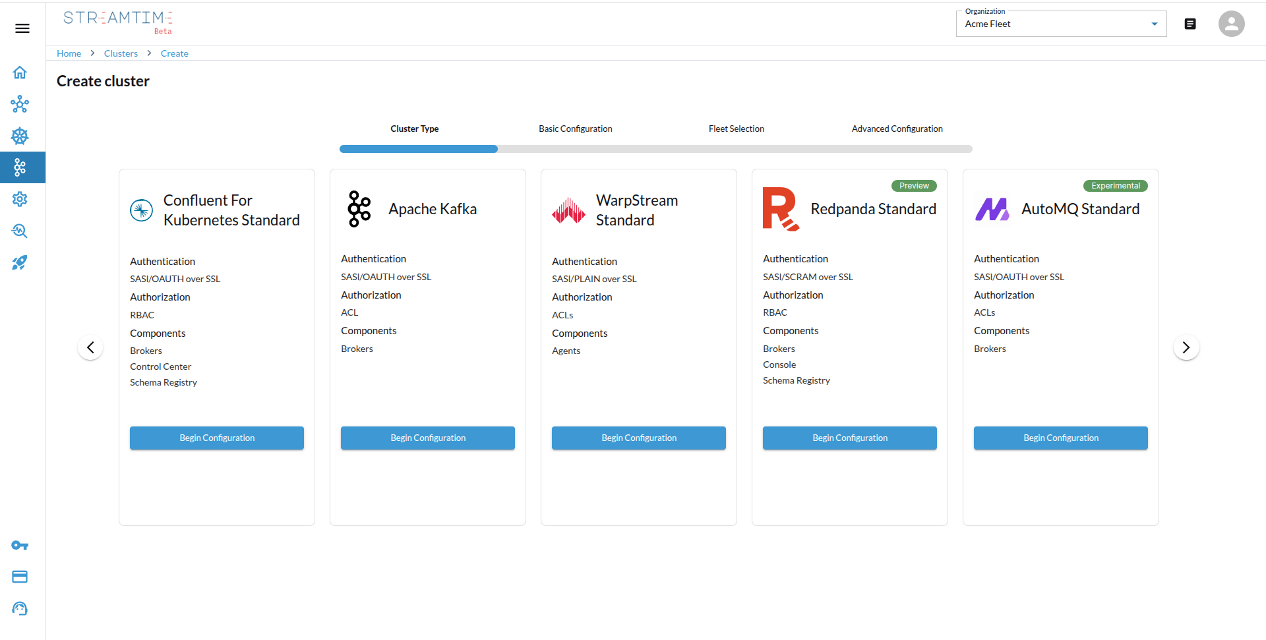Screen dimensions: 1266x640
Task: Select the Advanced Configuration step
Action: click(897, 129)
